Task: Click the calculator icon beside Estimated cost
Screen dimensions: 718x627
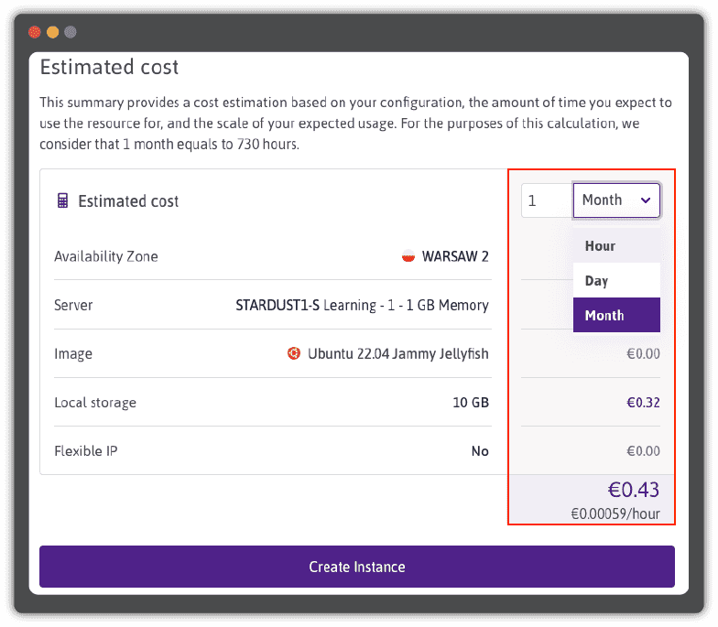Action: (62, 200)
